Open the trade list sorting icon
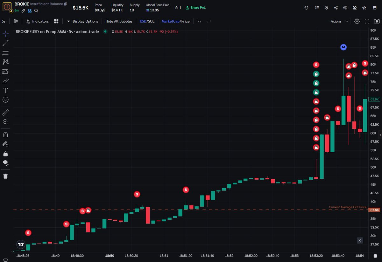The image size is (382, 262). pos(316,8)
